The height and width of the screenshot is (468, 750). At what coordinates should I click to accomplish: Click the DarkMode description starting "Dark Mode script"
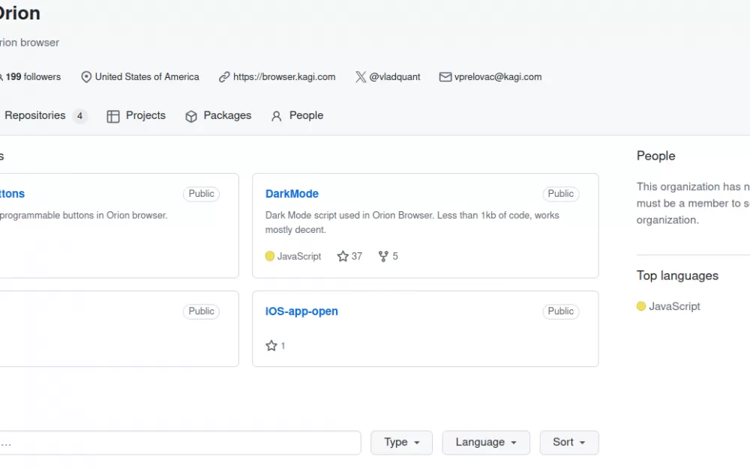click(x=412, y=222)
